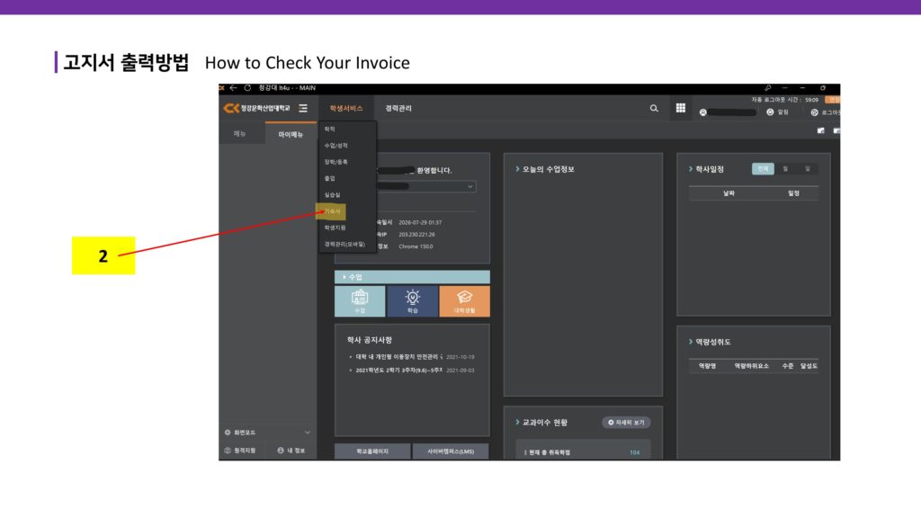Click the orange extend-time button

tap(833, 100)
